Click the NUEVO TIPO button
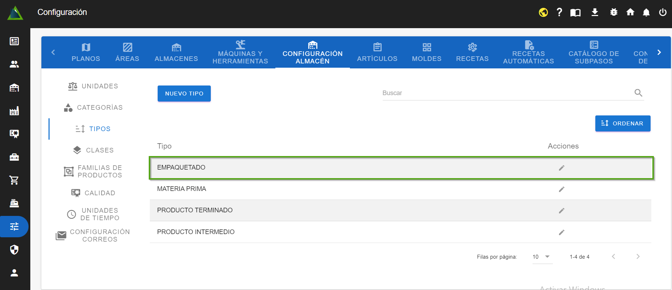672x290 pixels. coord(184,93)
